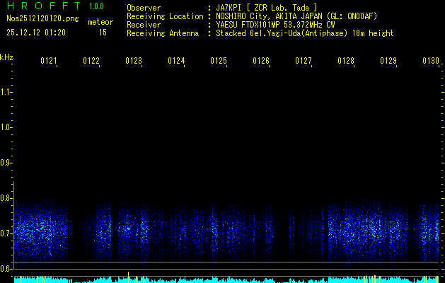This screenshot has width=445, height=283.
Task: Click the 1.0 kHz frequency axis label
Action: coord(7,127)
